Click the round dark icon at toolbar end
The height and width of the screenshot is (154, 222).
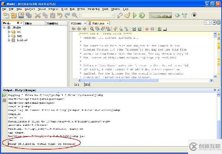194,15
